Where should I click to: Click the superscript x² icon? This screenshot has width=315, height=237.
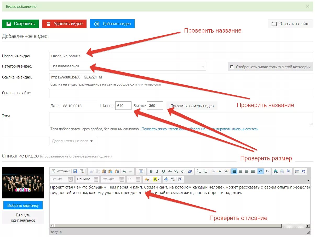pos(182,171)
